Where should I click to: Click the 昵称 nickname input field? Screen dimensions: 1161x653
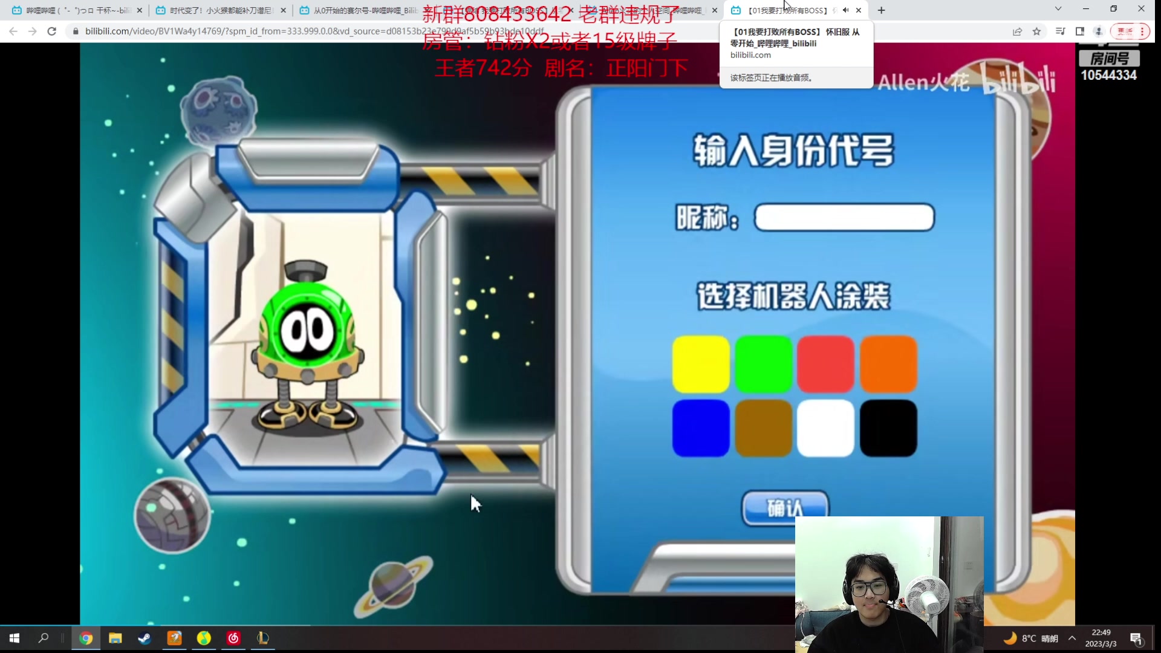pyautogui.click(x=844, y=218)
